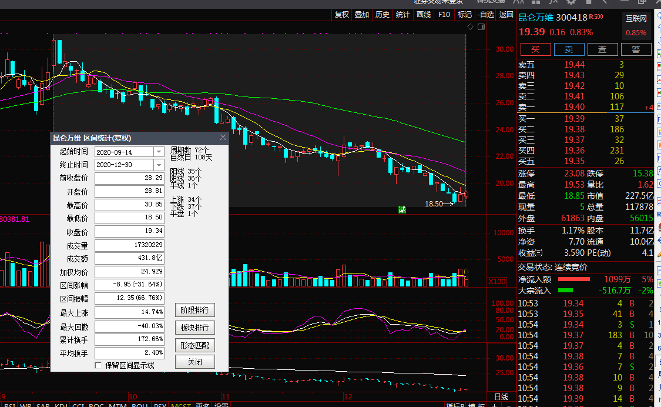Click the 卖五 ask row at 19.44
This screenshot has height=407, width=661.
(586, 65)
